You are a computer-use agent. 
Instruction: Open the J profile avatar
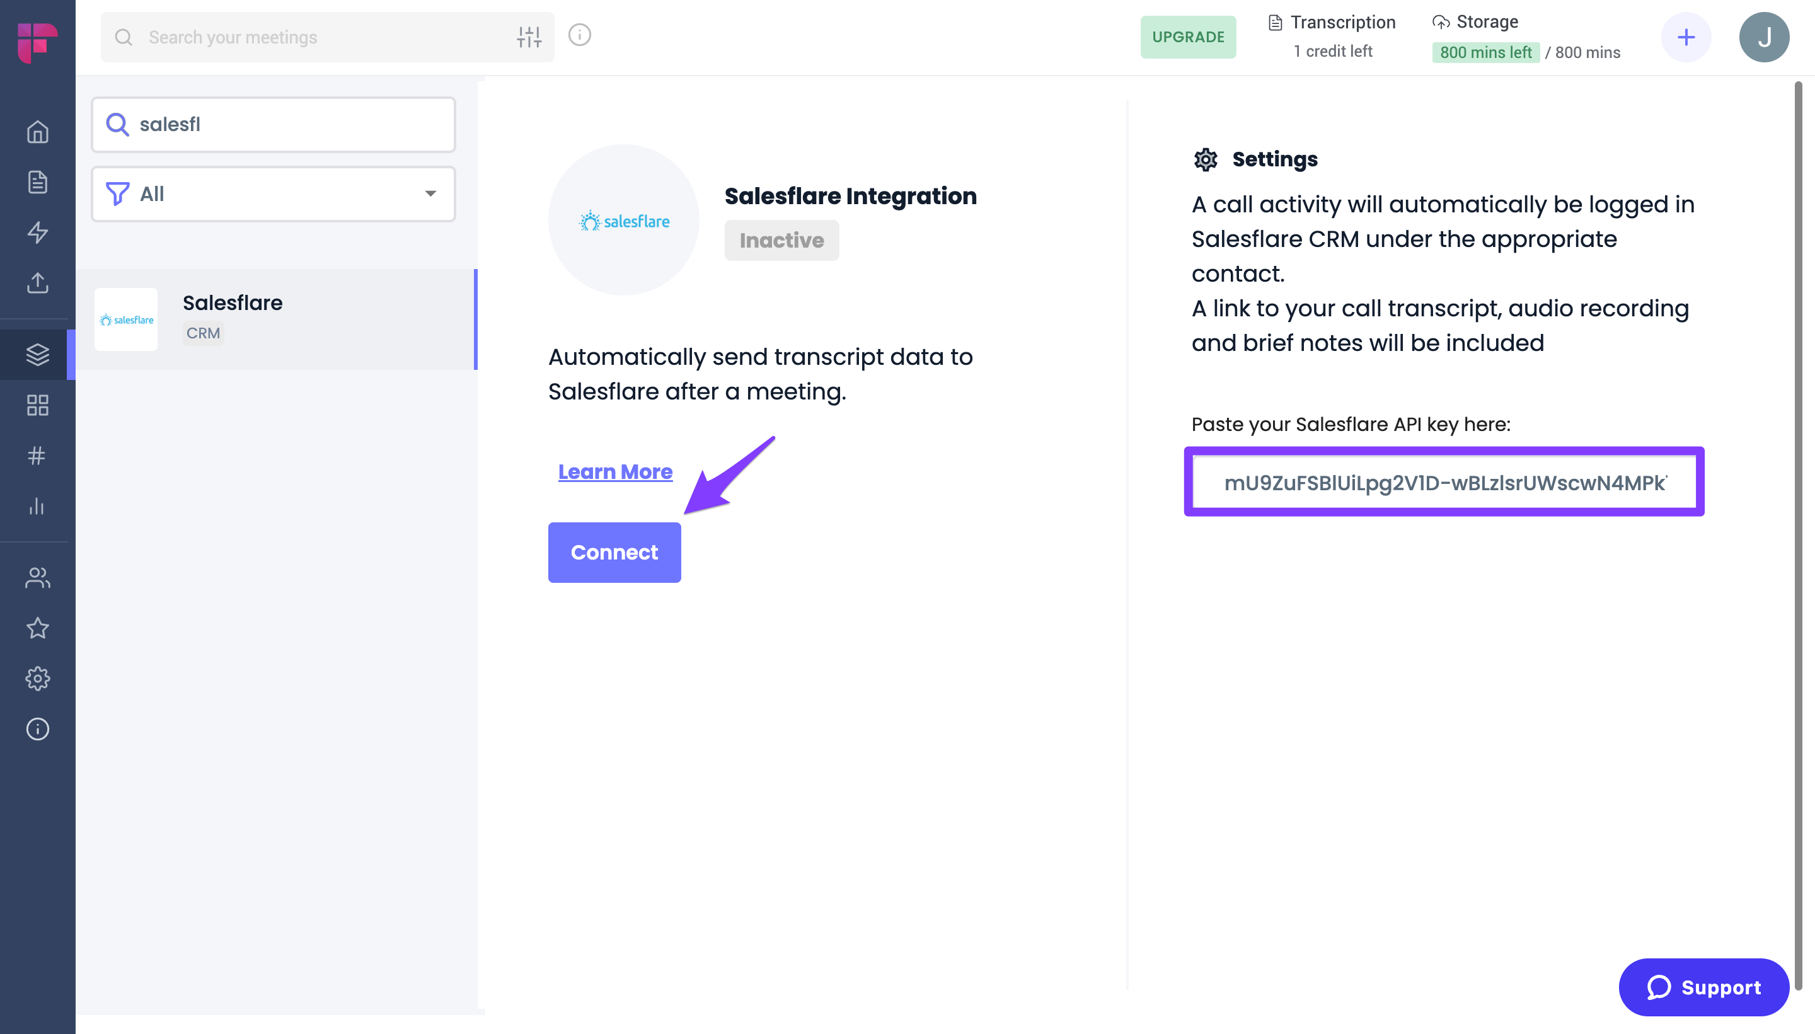1764,37
